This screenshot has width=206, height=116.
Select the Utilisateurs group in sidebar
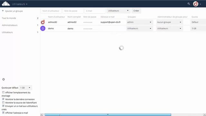pos(7,32)
